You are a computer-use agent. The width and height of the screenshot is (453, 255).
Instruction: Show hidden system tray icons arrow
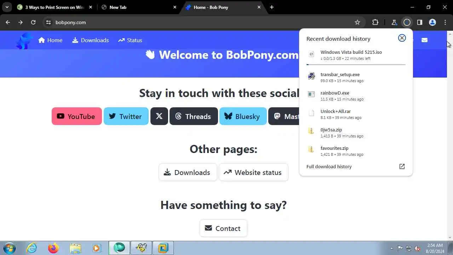click(x=391, y=248)
